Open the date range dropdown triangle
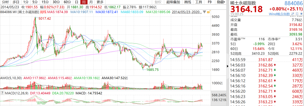The image size is (304, 106). pyautogui.click(x=205, y=12)
